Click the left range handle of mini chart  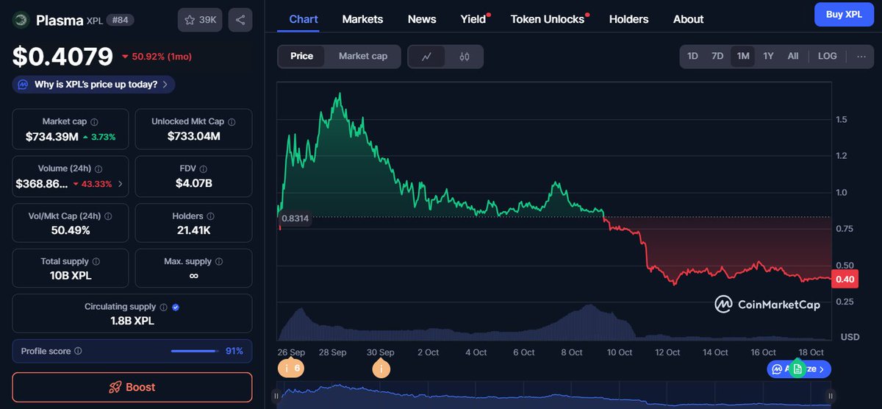point(276,396)
